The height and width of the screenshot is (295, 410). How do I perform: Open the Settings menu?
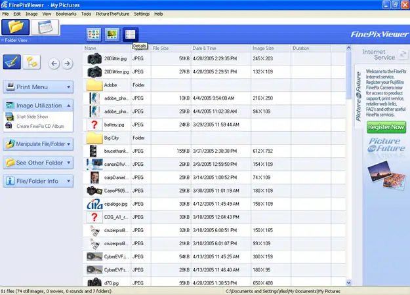click(x=142, y=14)
